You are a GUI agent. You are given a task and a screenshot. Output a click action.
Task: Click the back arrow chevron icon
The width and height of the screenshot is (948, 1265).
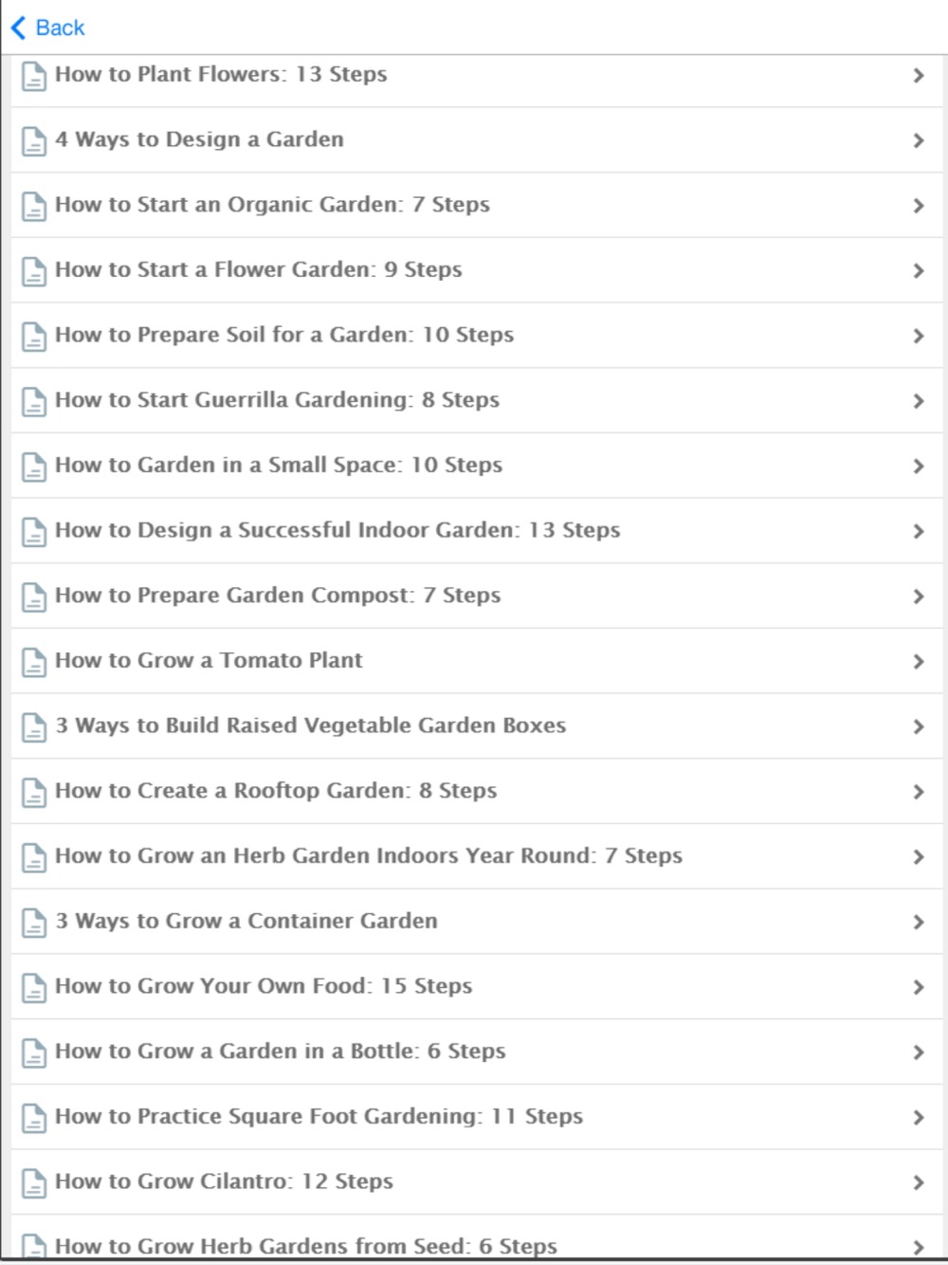(18, 27)
